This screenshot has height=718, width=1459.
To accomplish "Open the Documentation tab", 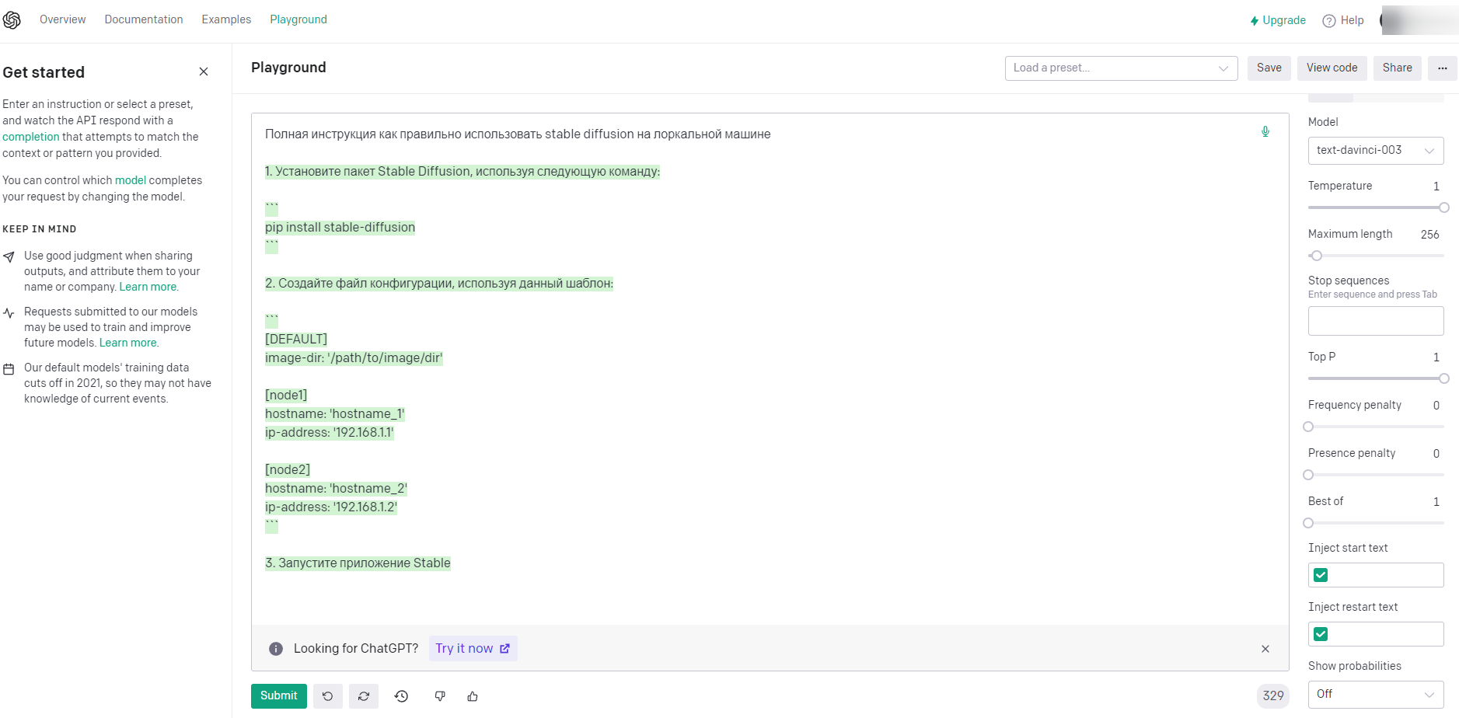I will [x=144, y=19].
